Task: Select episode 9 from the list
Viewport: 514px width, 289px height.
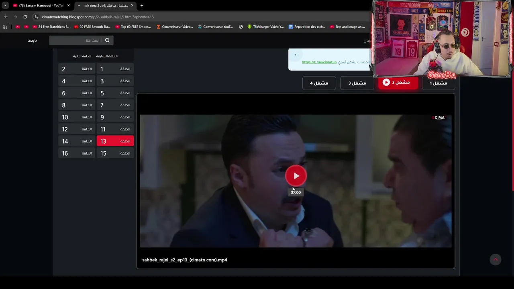Action: pyautogui.click(x=115, y=117)
